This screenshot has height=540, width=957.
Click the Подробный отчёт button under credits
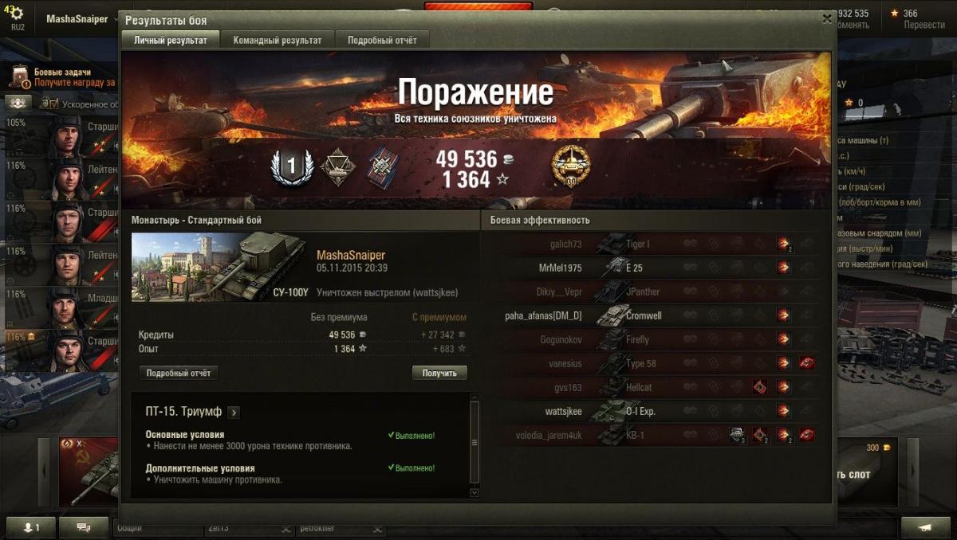click(178, 373)
